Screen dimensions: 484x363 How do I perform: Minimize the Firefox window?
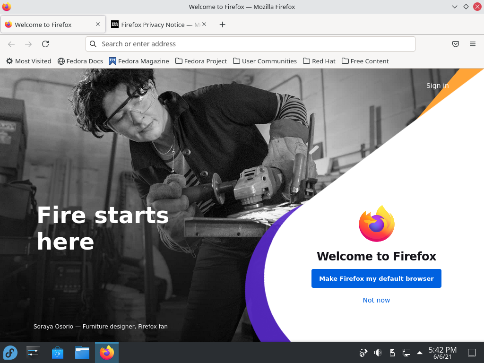click(455, 7)
